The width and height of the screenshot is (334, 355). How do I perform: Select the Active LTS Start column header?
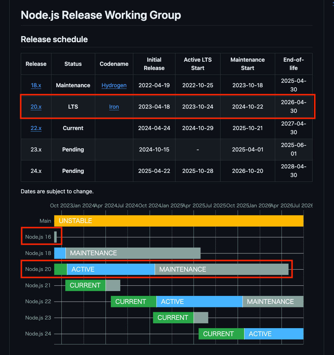[198, 64]
